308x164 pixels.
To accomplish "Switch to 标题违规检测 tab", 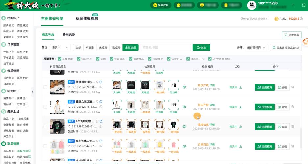I will click(87, 19).
